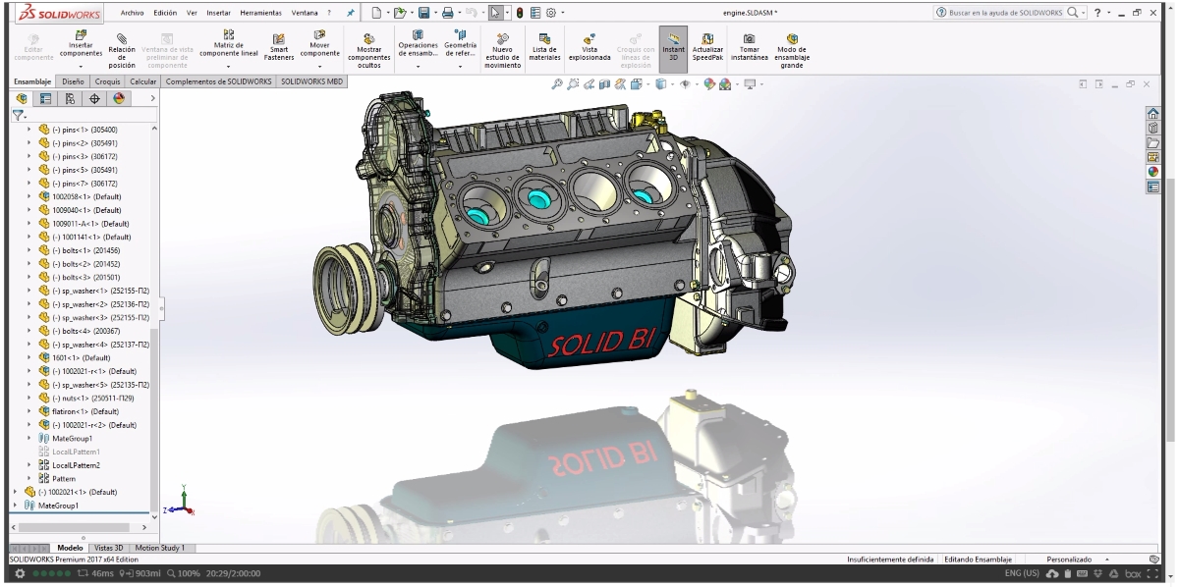Select 1009011-A<1> (Default) component
This screenshot has height=587, width=1179.
84,224
